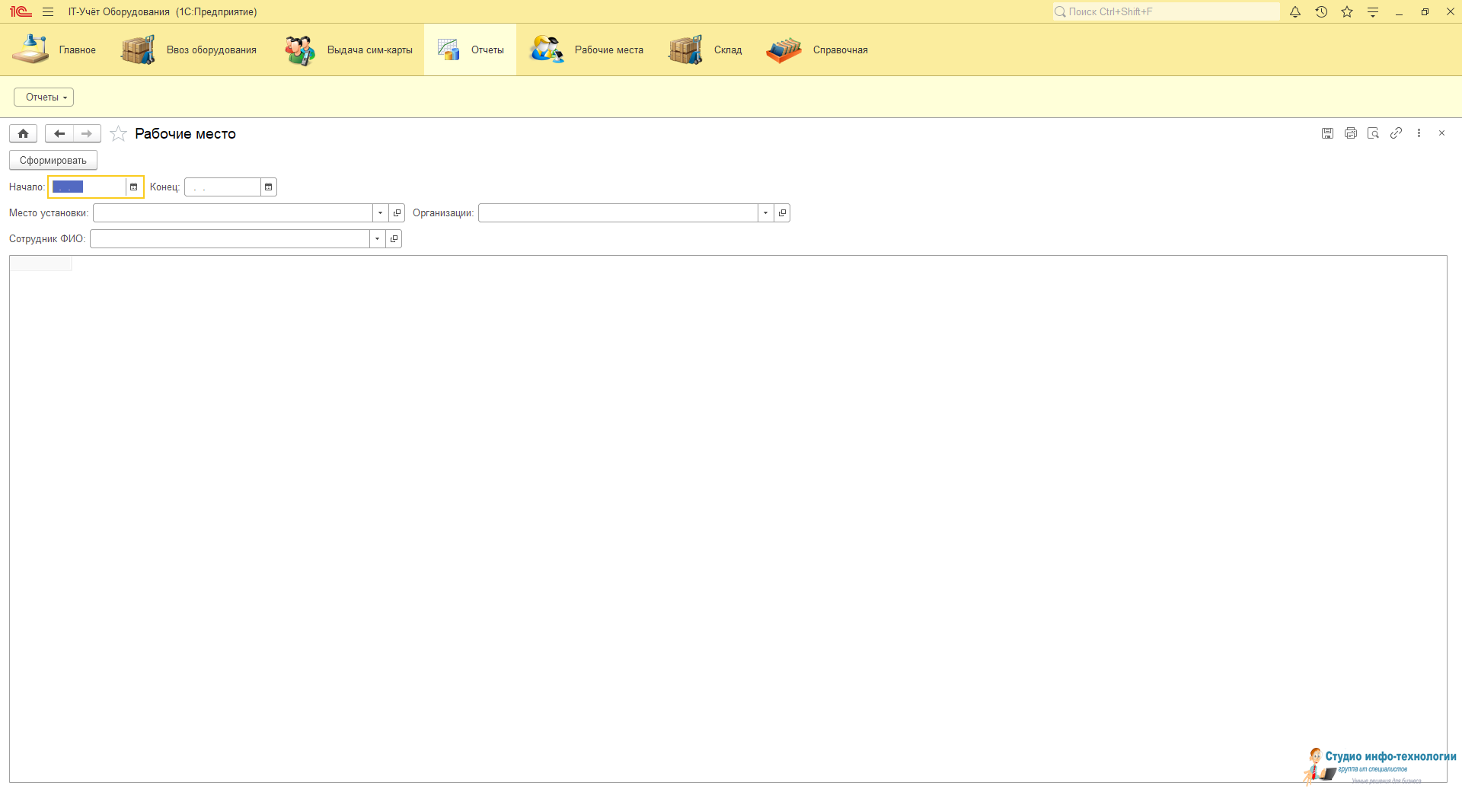
Task: Show history clock icon
Action: (x=1321, y=12)
